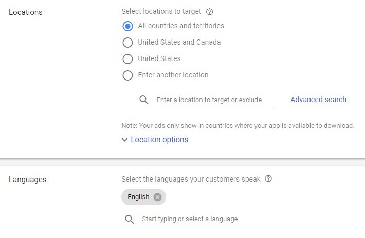This screenshot has height=238, width=365.
Task: Remove the English language chip
Action: coord(157,197)
